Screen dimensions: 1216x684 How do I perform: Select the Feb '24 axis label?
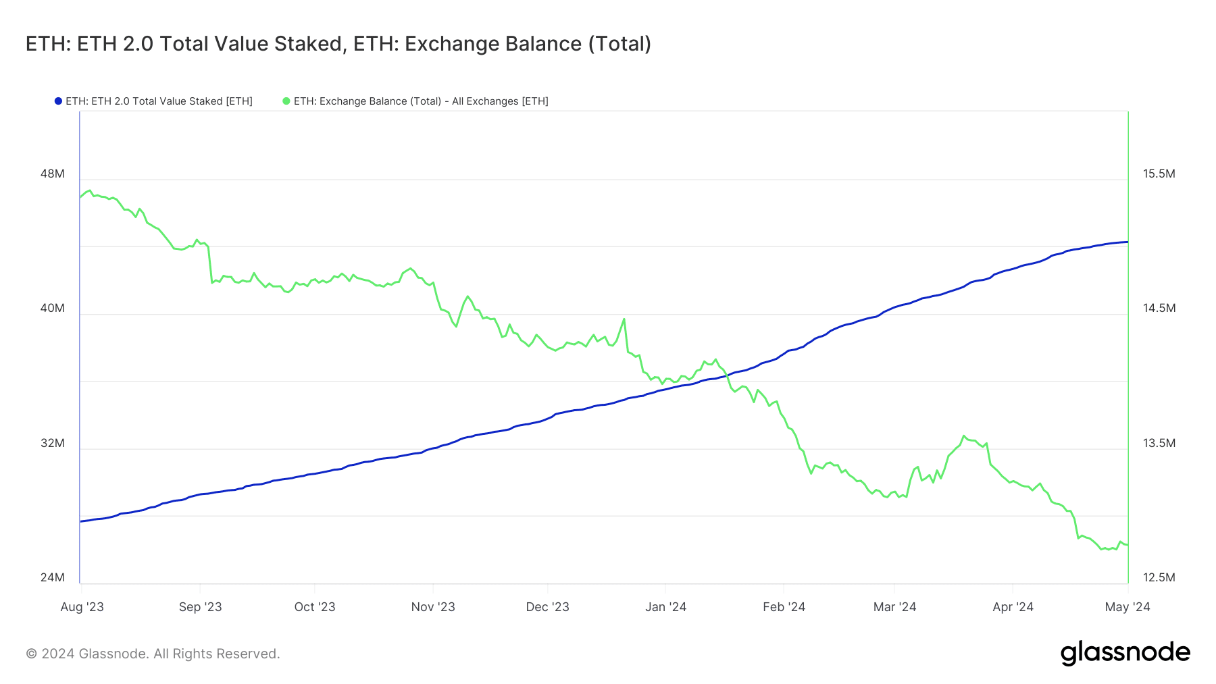784,606
